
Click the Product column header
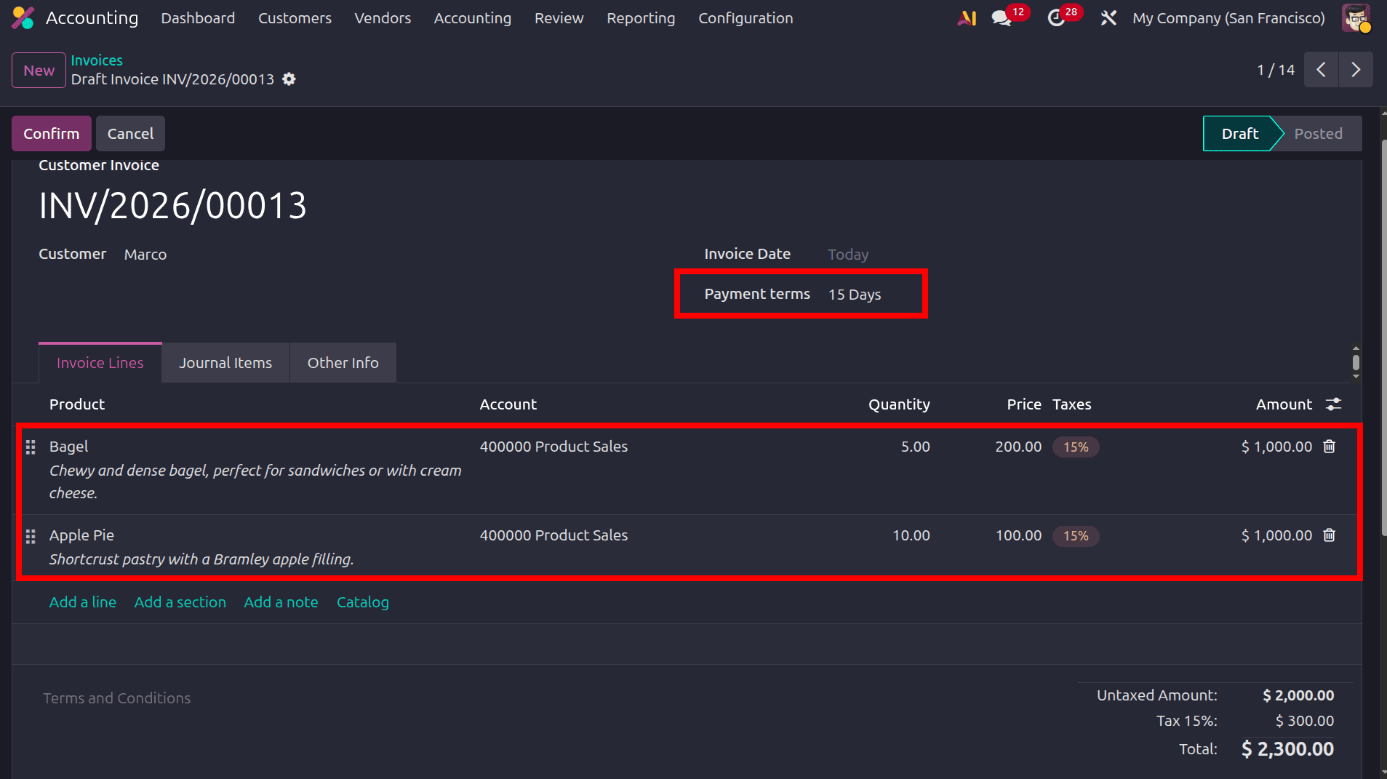(x=77, y=404)
